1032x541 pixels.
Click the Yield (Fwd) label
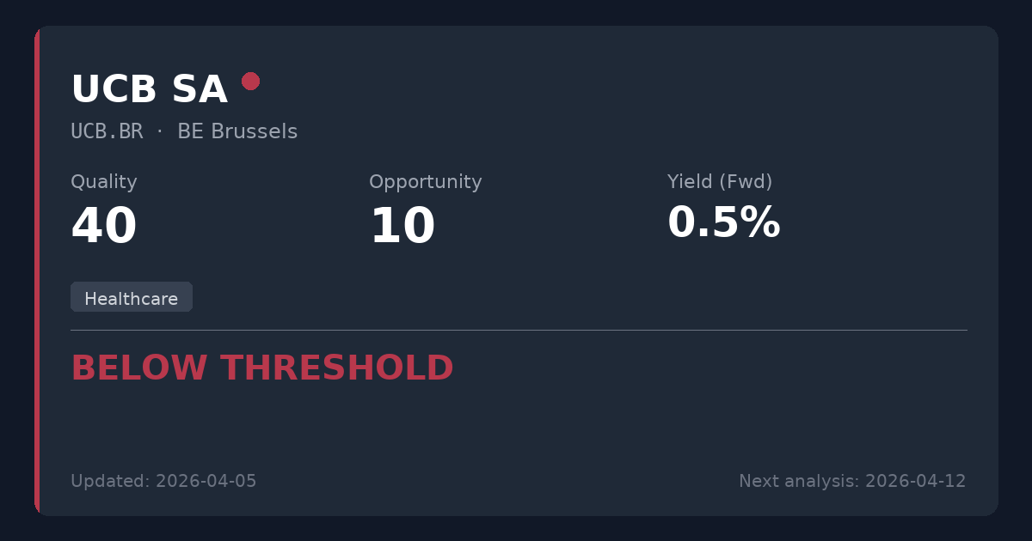pos(719,182)
